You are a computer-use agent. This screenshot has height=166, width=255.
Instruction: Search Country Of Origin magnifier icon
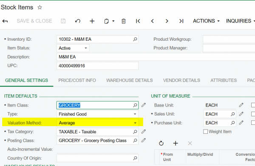click(x=135, y=158)
